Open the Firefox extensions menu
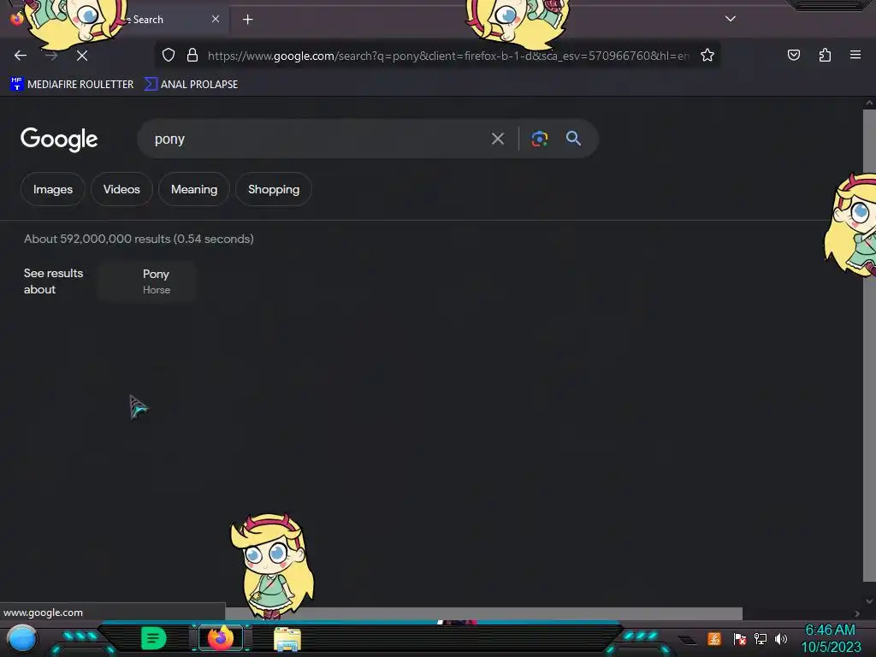 [x=825, y=55]
